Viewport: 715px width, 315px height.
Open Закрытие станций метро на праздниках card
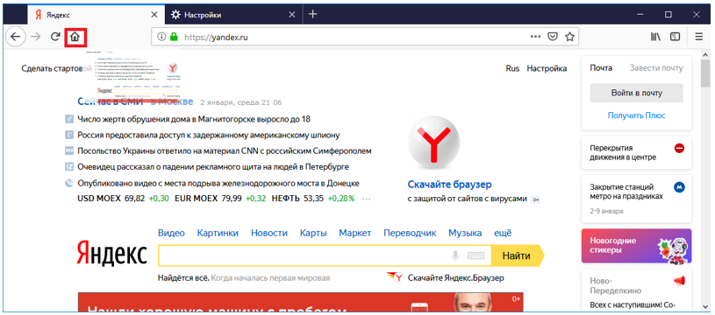[637, 199]
